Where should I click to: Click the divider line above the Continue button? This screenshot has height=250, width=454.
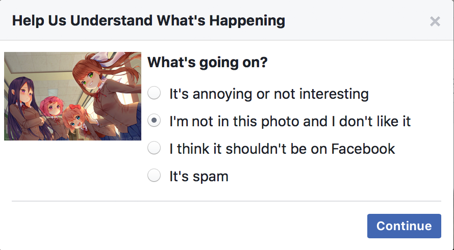point(226,201)
